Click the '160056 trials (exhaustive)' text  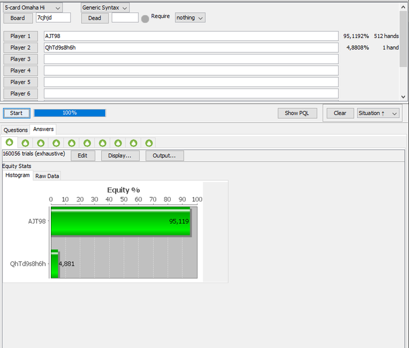(34, 153)
